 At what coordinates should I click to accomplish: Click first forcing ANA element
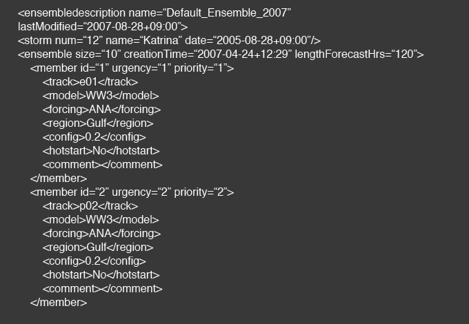[101, 110]
